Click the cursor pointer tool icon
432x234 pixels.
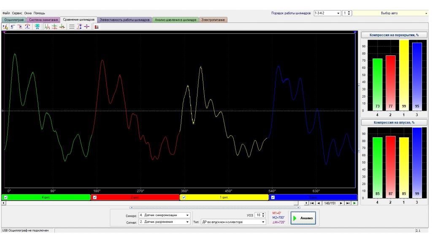pyautogui.click(x=5, y=27)
